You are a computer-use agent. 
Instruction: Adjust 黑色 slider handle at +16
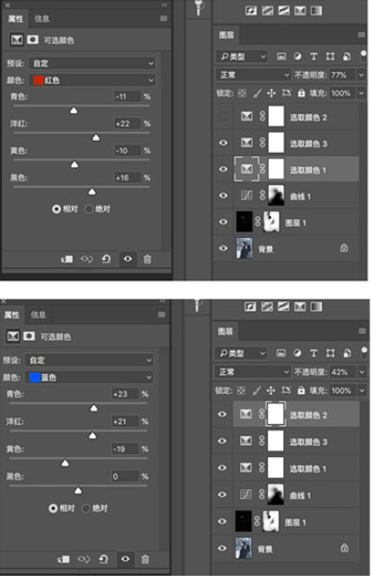point(92,192)
